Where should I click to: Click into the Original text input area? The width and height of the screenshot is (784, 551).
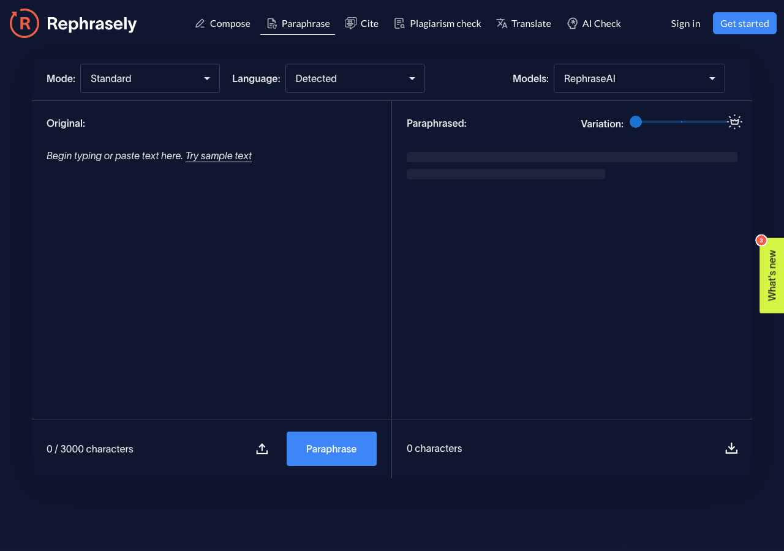(211, 275)
